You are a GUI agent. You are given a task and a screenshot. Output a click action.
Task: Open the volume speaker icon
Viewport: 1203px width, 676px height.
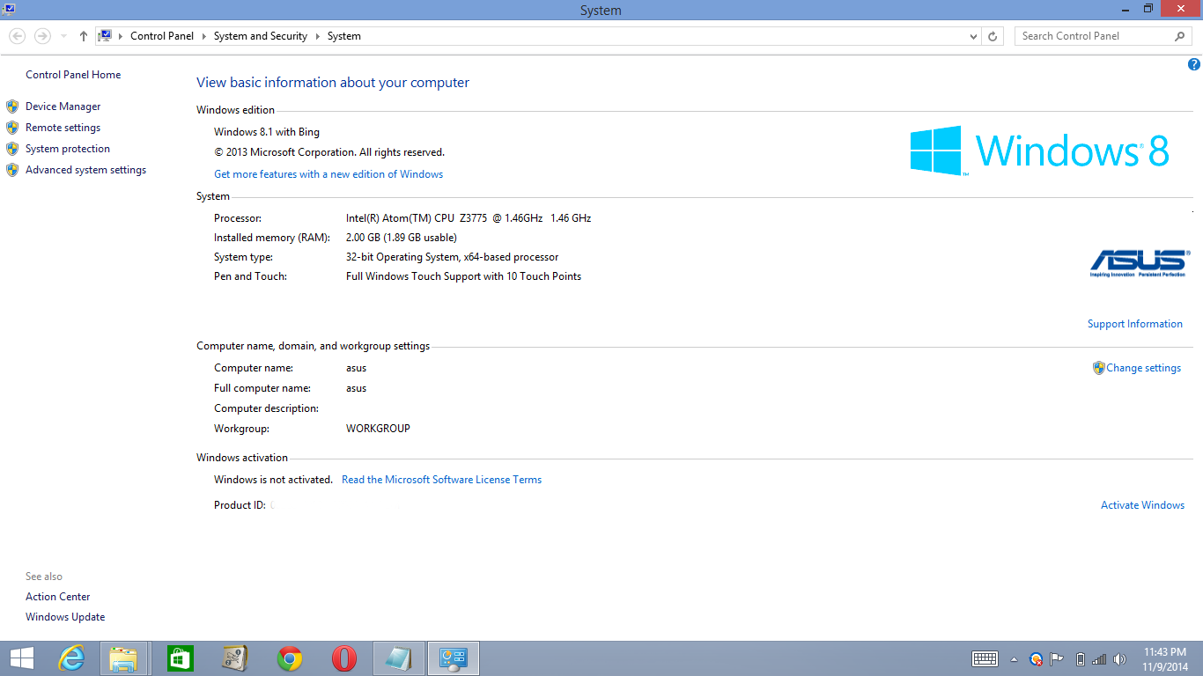1119,658
